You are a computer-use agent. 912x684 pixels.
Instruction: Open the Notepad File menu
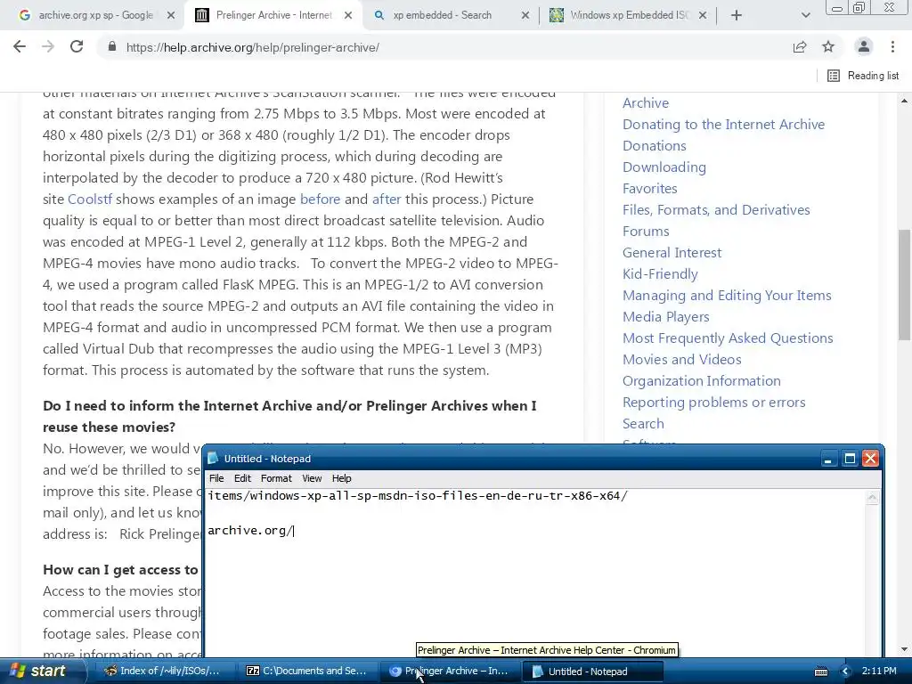point(216,478)
